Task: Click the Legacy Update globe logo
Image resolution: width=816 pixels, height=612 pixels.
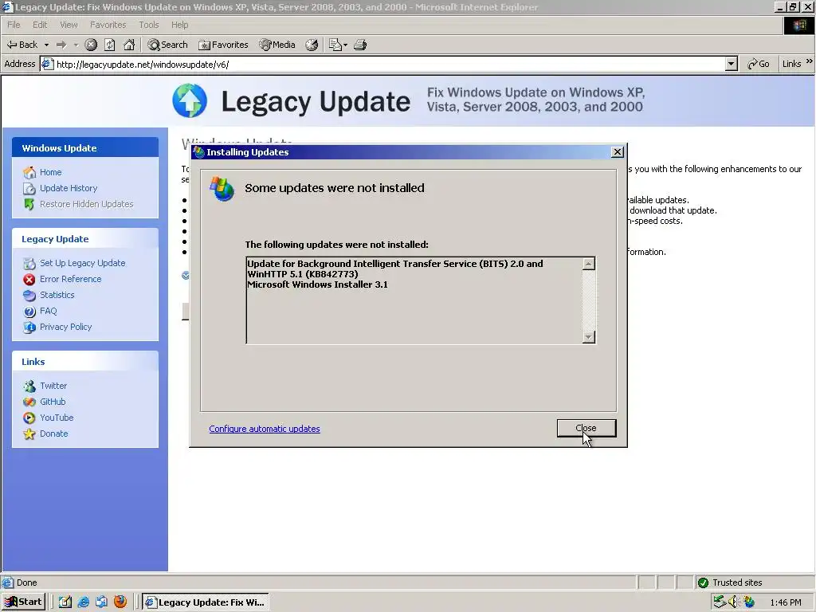Action: tap(190, 100)
